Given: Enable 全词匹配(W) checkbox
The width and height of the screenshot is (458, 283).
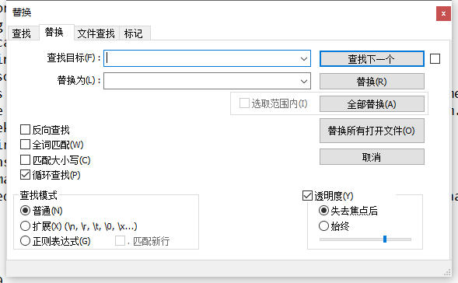Looking at the screenshot, I should pos(25,145).
